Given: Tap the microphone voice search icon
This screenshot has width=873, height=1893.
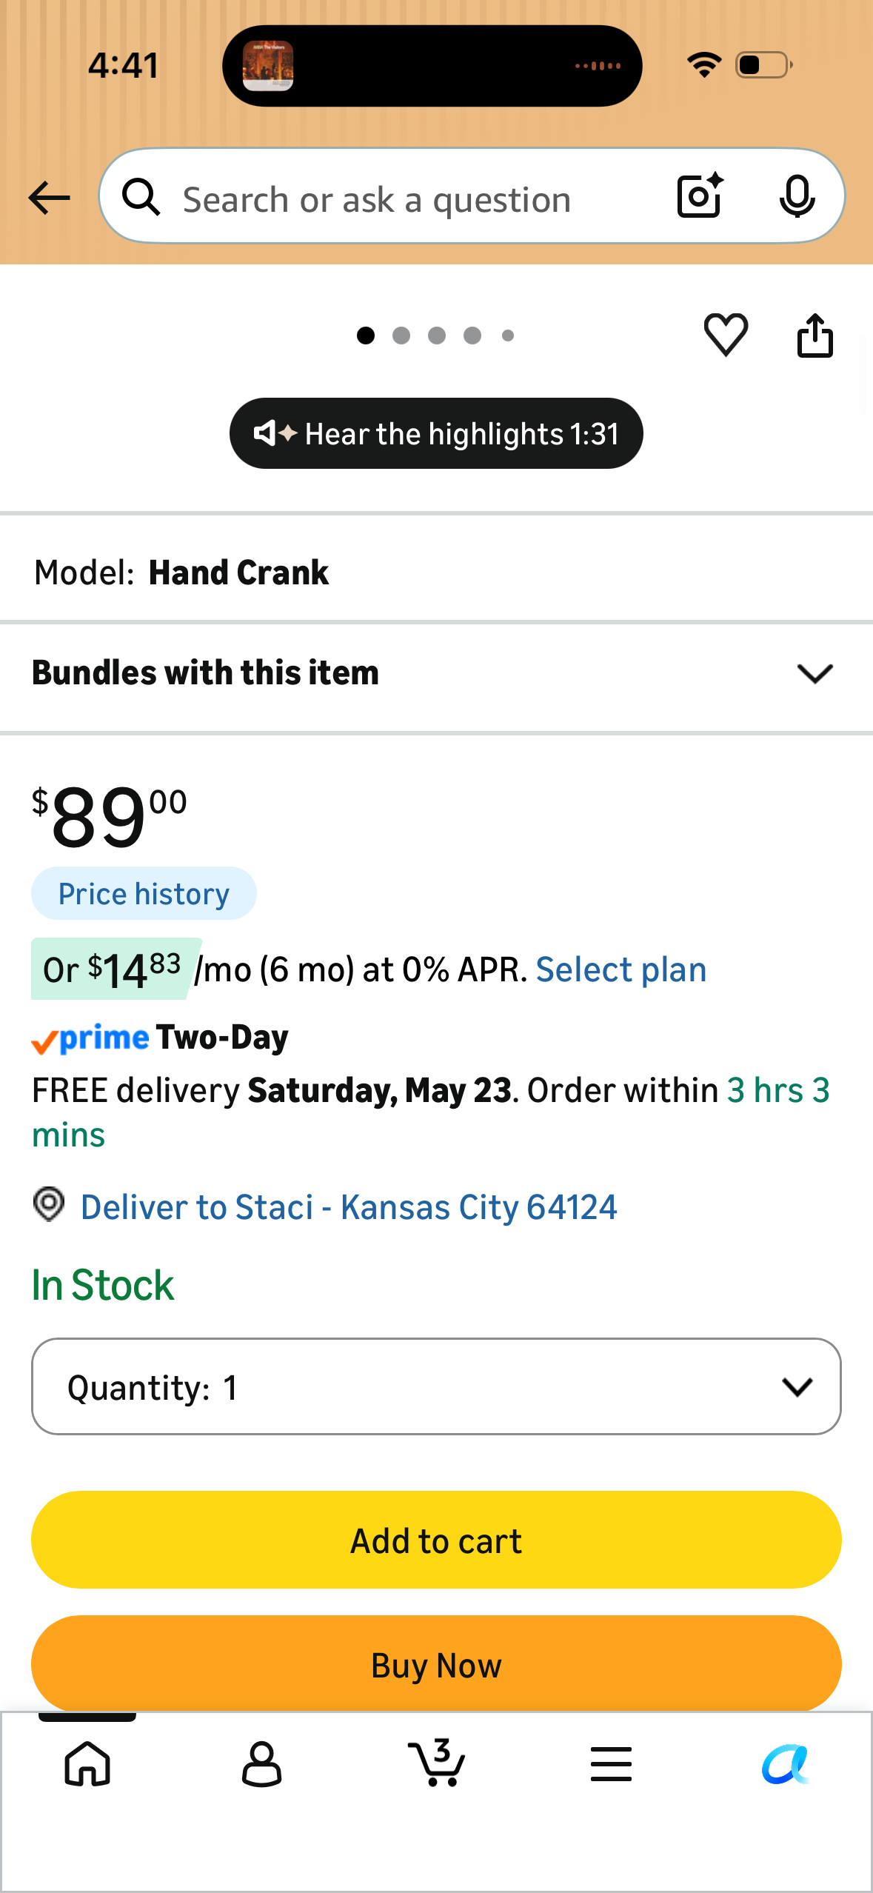Looking at the screenshot, I should [797, 196].
